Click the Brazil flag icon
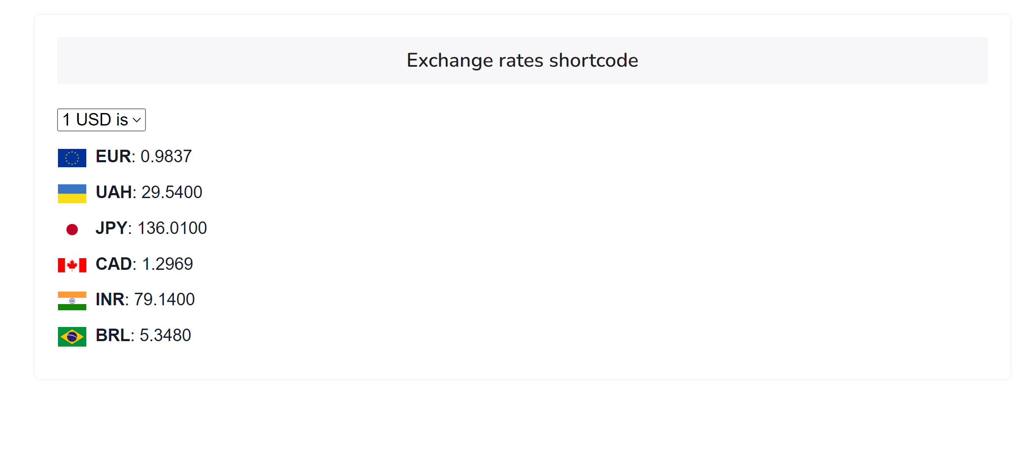This screenshot has height=465, width=1030. tap(72, 337)
